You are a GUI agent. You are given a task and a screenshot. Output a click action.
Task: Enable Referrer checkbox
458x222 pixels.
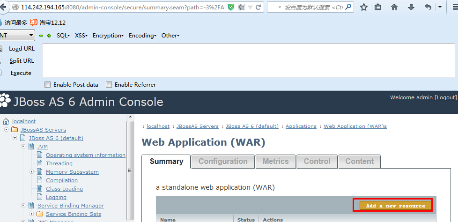click(x=109, y=85)
